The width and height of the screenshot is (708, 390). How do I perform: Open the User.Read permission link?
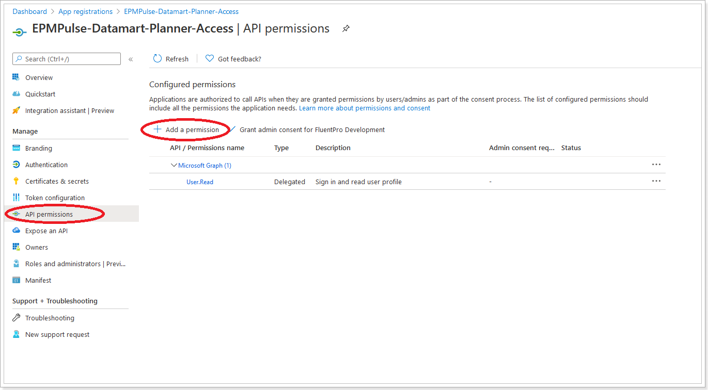(200, 182)
